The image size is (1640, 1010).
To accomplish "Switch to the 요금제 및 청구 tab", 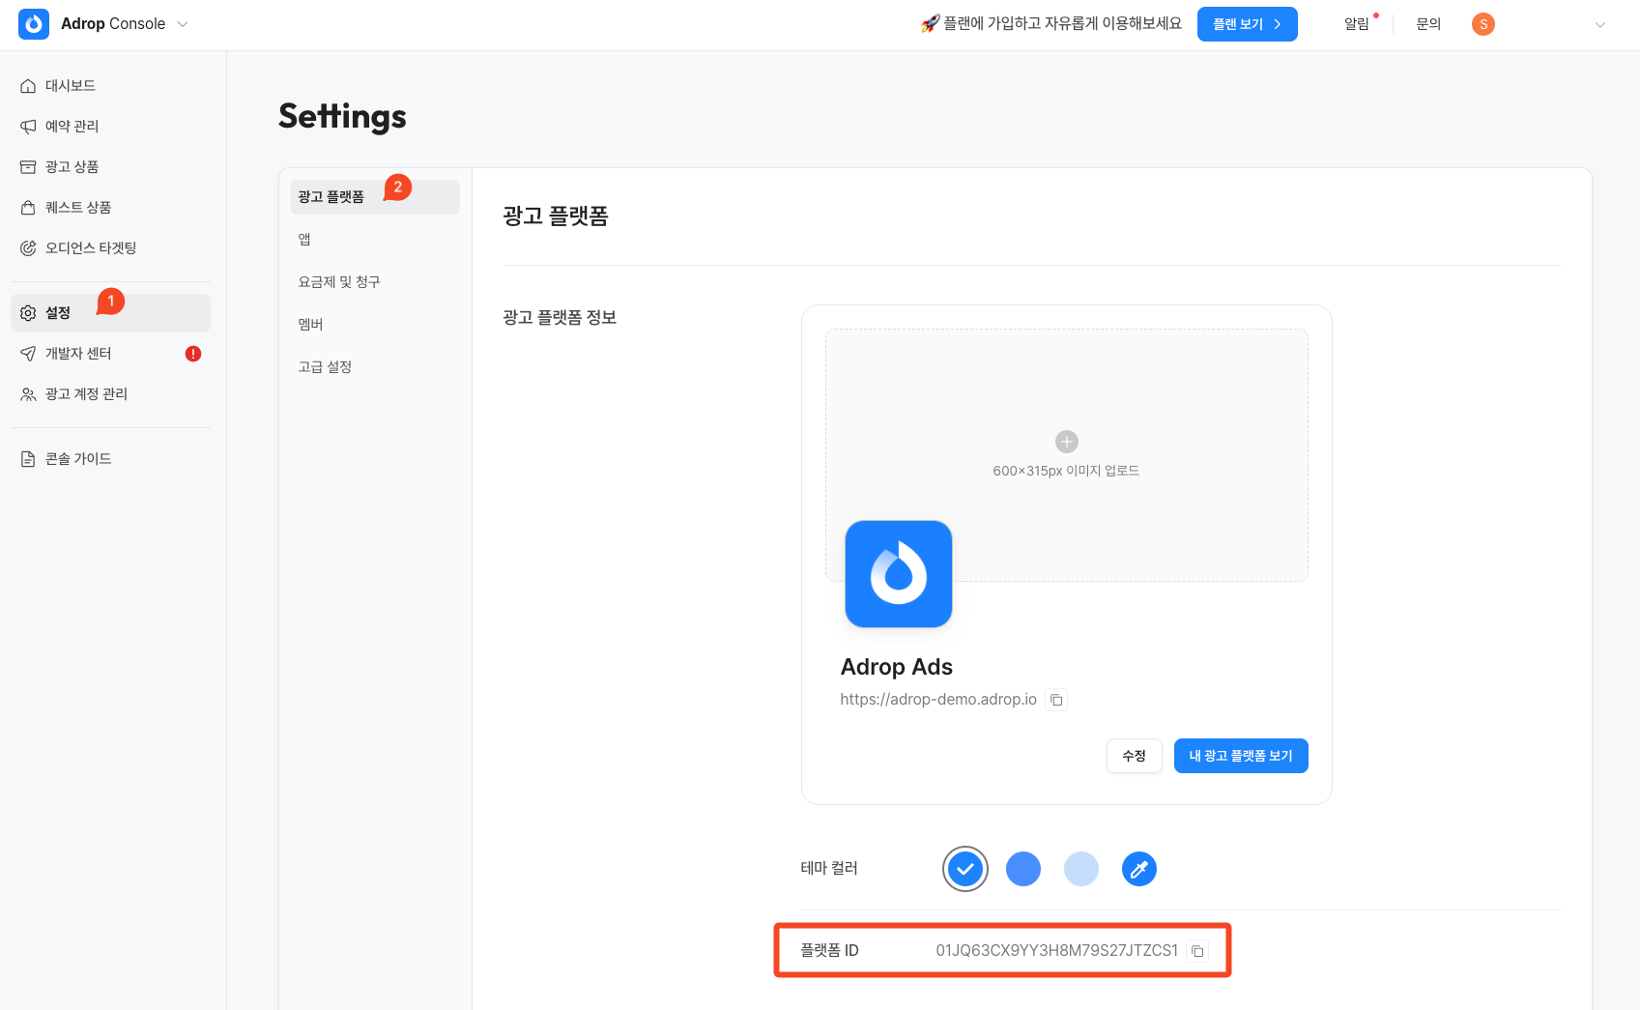I will pyautogui.click(x=339, y=282).
